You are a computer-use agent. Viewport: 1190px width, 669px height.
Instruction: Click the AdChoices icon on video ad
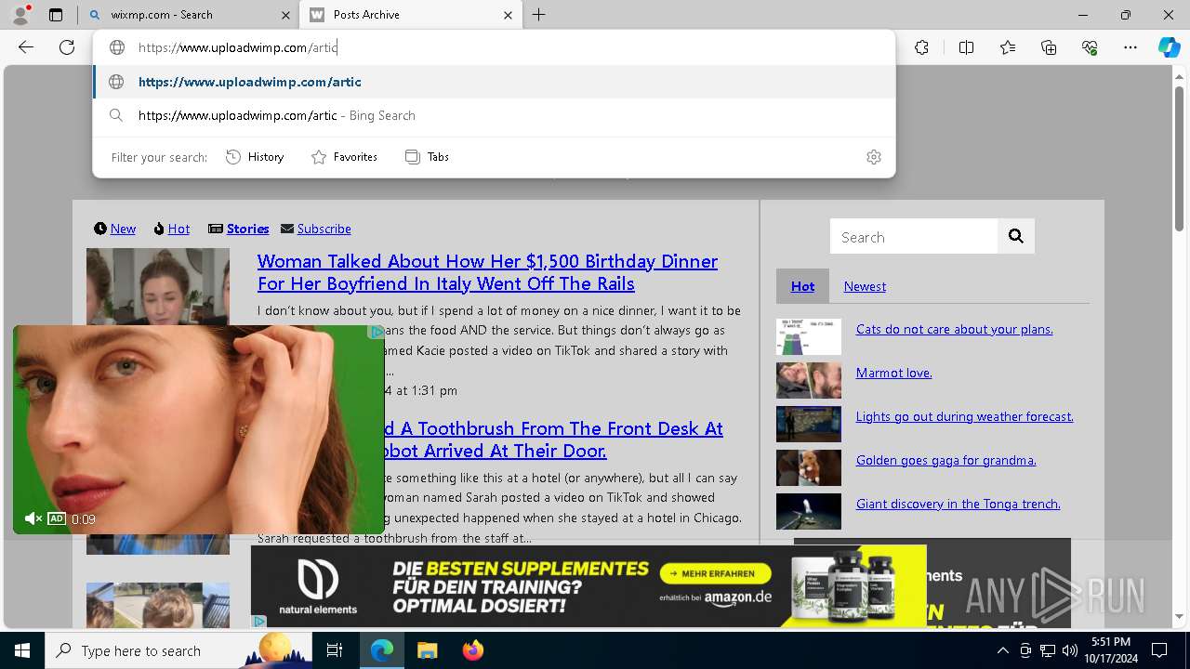point(376,333)
